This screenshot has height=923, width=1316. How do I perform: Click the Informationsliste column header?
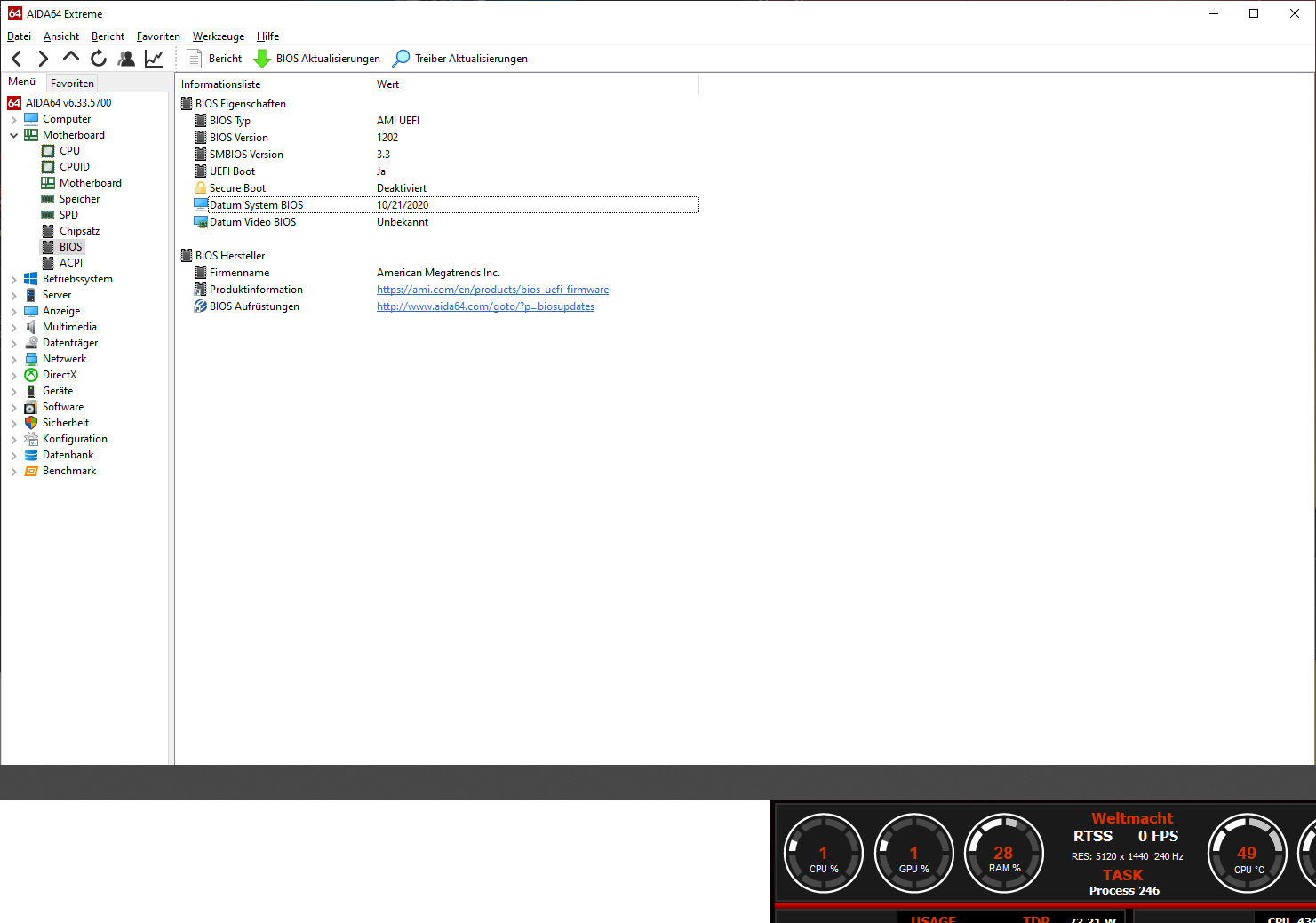pyautogui.click(x=273, y=84)
